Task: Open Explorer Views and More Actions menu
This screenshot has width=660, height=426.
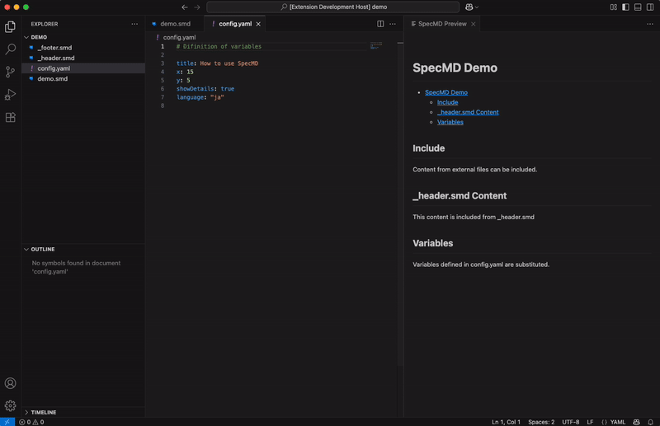Action: 134,24
